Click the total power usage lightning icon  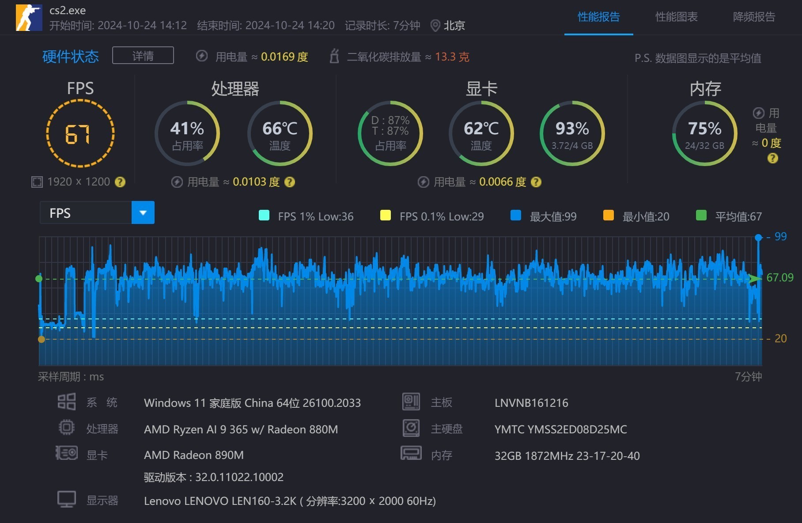point(202,56)
